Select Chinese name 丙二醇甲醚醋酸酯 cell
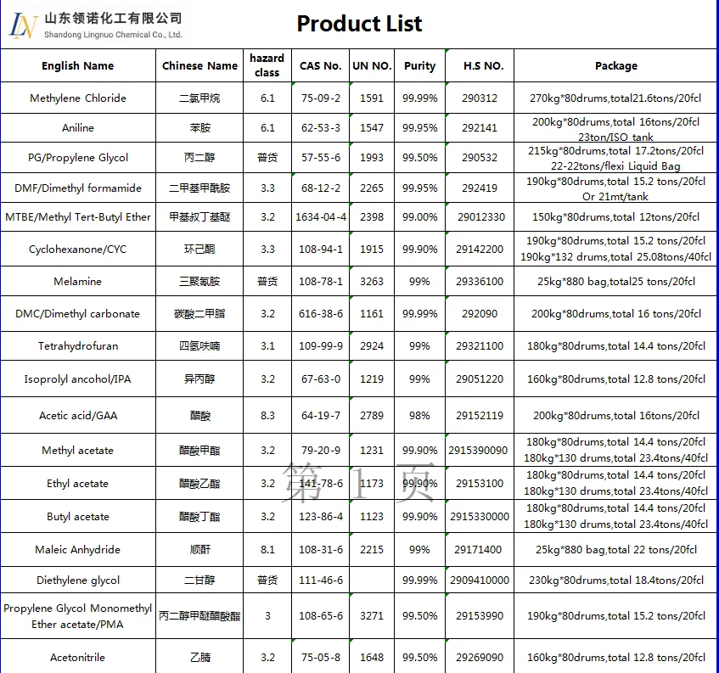719x673 pixels. click(x=199, y=615)
